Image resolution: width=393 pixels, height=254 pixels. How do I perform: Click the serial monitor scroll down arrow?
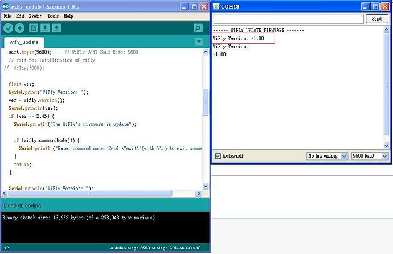pyautogui.click(x=386, y=146)
